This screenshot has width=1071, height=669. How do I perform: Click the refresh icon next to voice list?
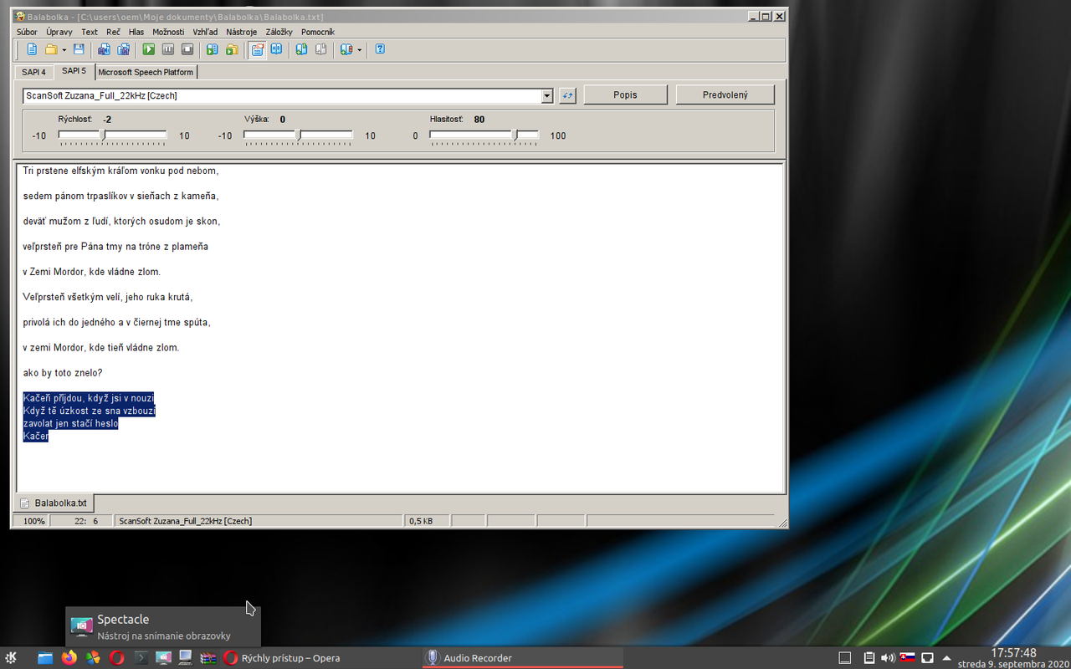tap(567, 96)
